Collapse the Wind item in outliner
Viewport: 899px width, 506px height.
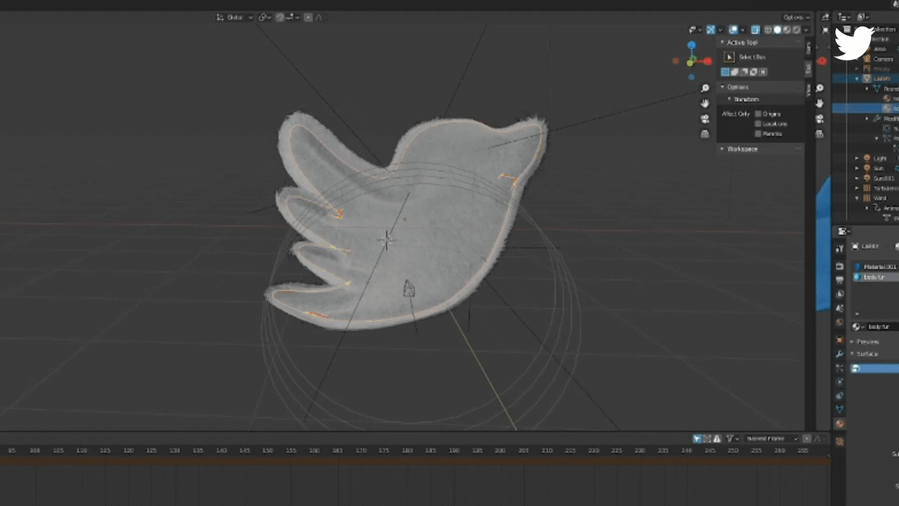(x=857, y=198)
